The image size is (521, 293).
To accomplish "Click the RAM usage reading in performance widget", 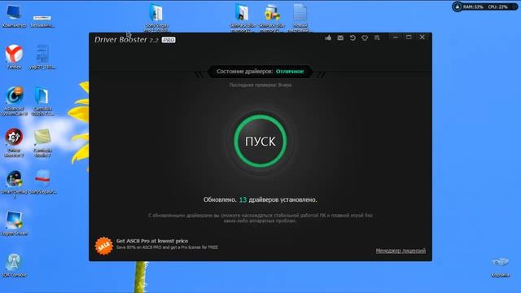I will [x=474, y=7].
